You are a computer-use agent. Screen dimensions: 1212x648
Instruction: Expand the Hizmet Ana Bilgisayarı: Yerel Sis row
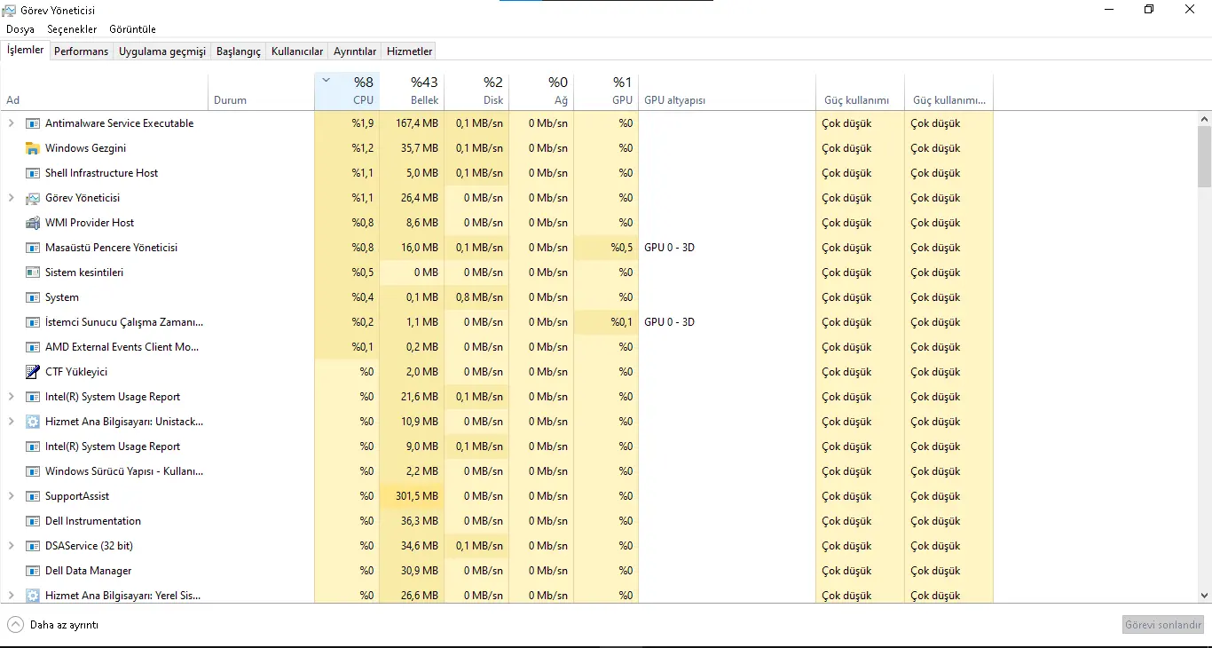[11, 596]
